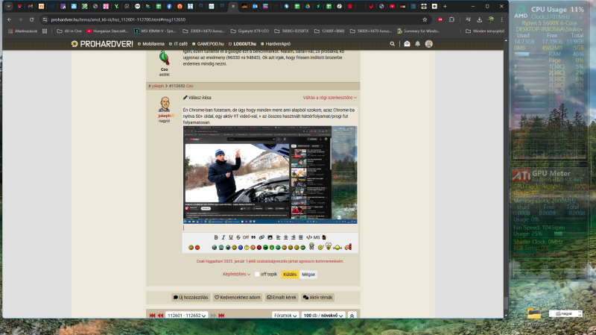596x335 pixels.
Task: Open the embedded YouTube screenshot image
Action: coord(270,175)
